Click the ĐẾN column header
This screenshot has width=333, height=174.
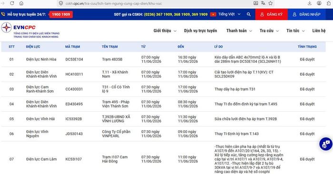pos(181,47)
